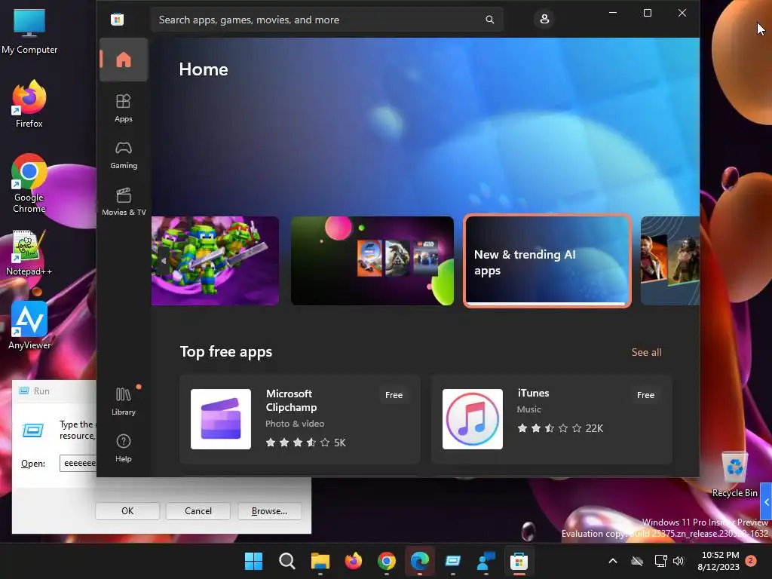Open the Ninja Turtles Minecraft banner
The height and width of the screenshot is (579, 772).
[x=215, y=261]
